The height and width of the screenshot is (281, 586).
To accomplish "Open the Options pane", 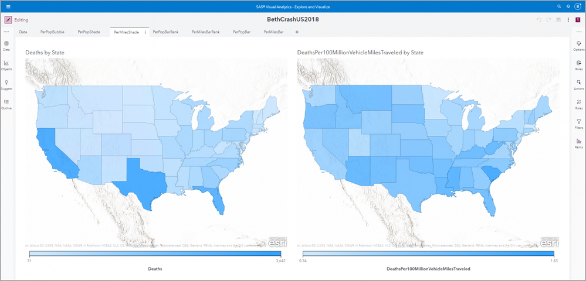I will [579, 46].
